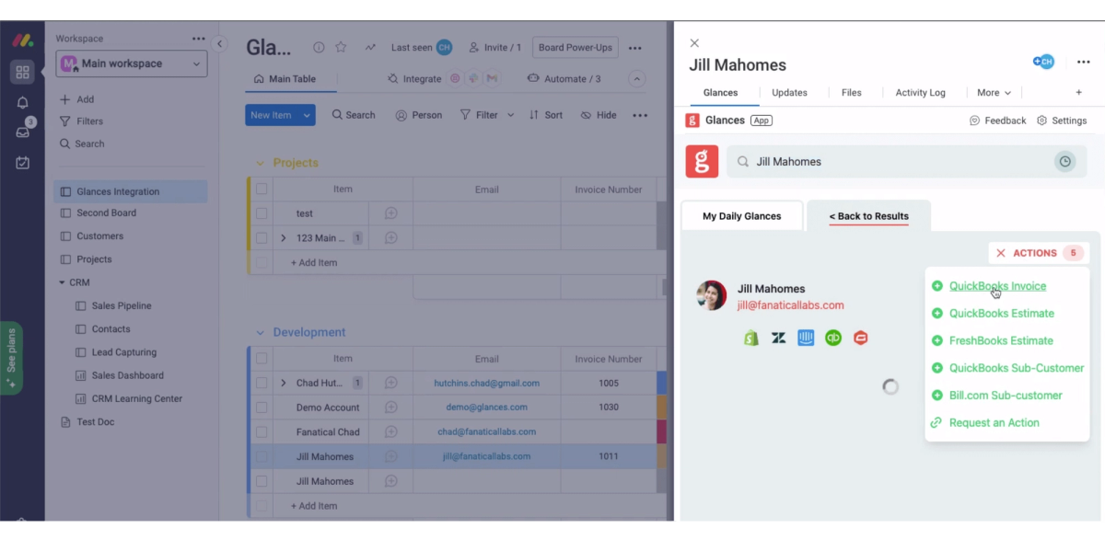Check Demo Account row checkbox
This screenshot has width=1105, height=540.
[x=262, y=408]
